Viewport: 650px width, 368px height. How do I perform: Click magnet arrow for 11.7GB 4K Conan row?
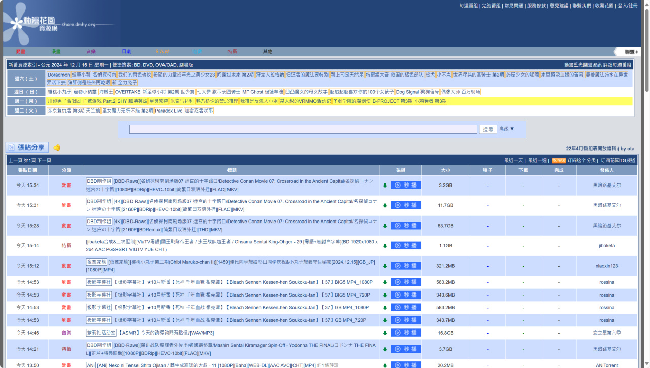click(385, 206)
